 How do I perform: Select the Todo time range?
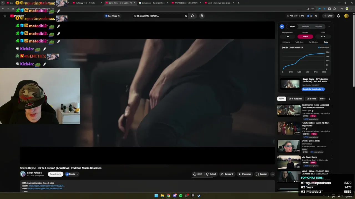[x=326, y=42]
